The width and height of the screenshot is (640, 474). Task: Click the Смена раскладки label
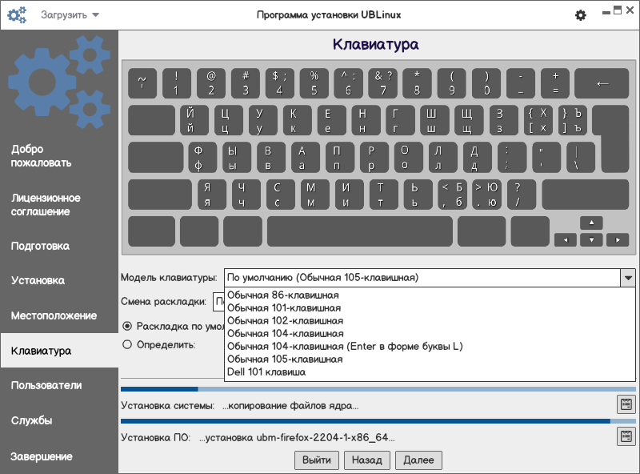pos(163,302)
